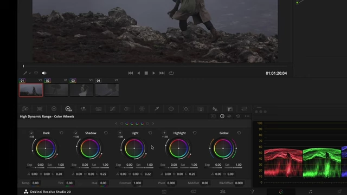
Task: Open the Sizing palette
Action: [x=245, y=109]
